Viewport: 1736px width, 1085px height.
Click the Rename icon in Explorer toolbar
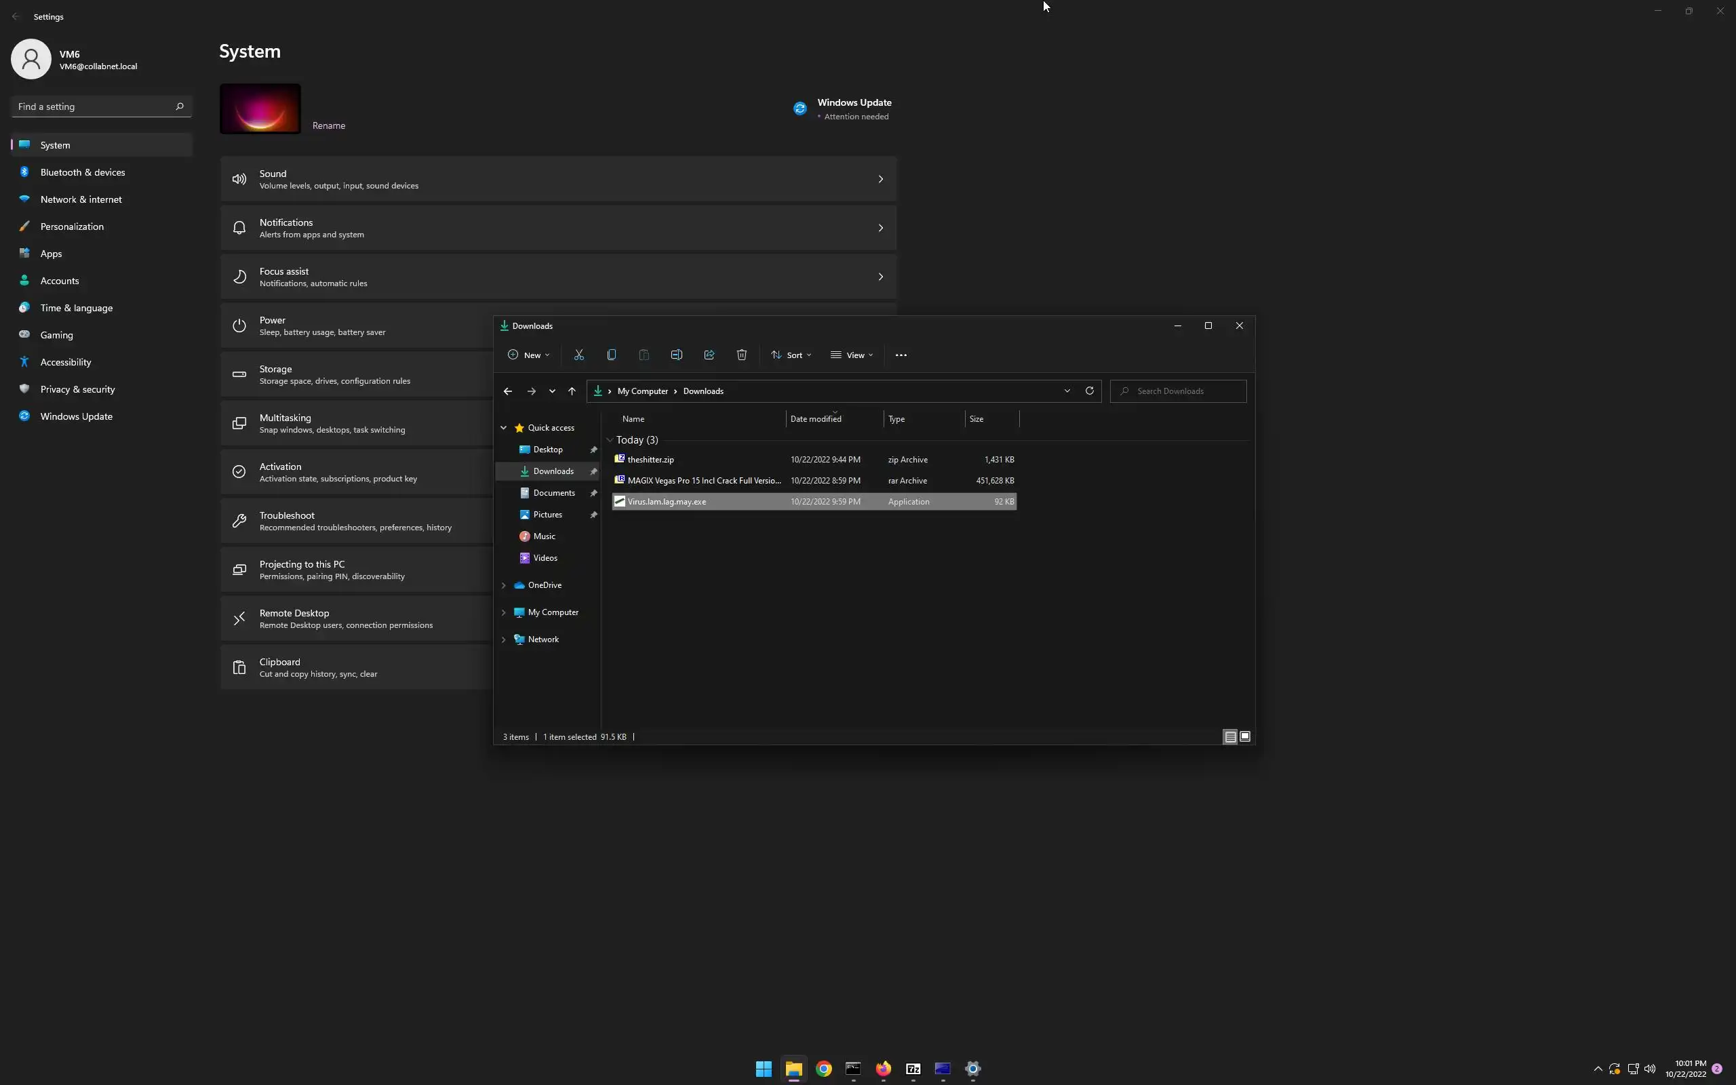tap(677, 355)
